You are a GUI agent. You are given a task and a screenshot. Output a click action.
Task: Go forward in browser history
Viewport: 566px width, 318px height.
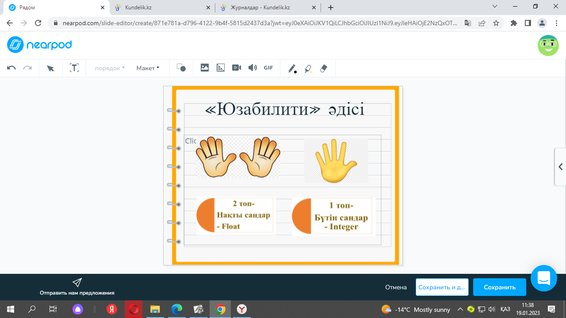[x=24, y=23]
